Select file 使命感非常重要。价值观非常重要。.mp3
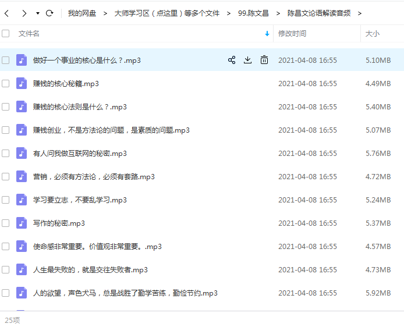Screen dimensions: 404x327 [97, 247]
